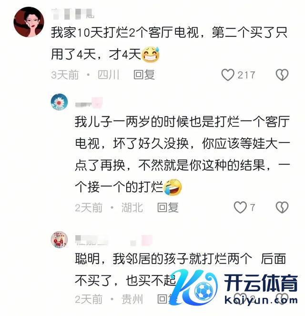This screenshot has height=316, width=305.
Task: Dislike the Sichuan commenter's TV post
Action: click(x=282, y=75)
